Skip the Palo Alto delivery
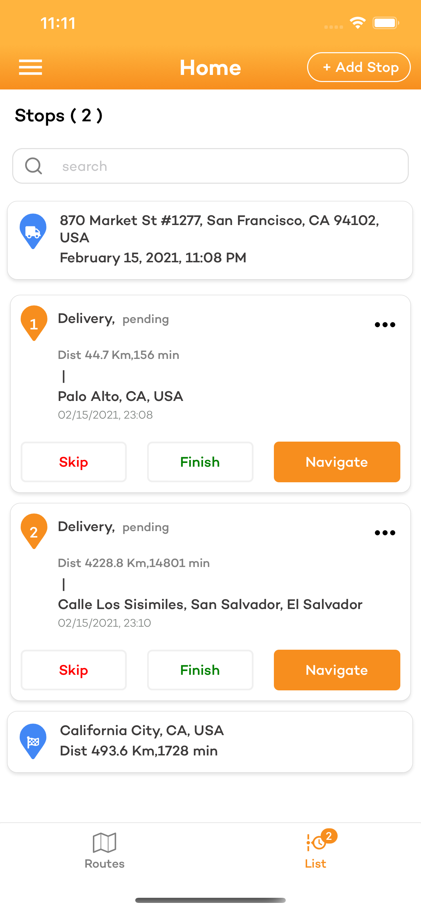 (x=74, y=462)
